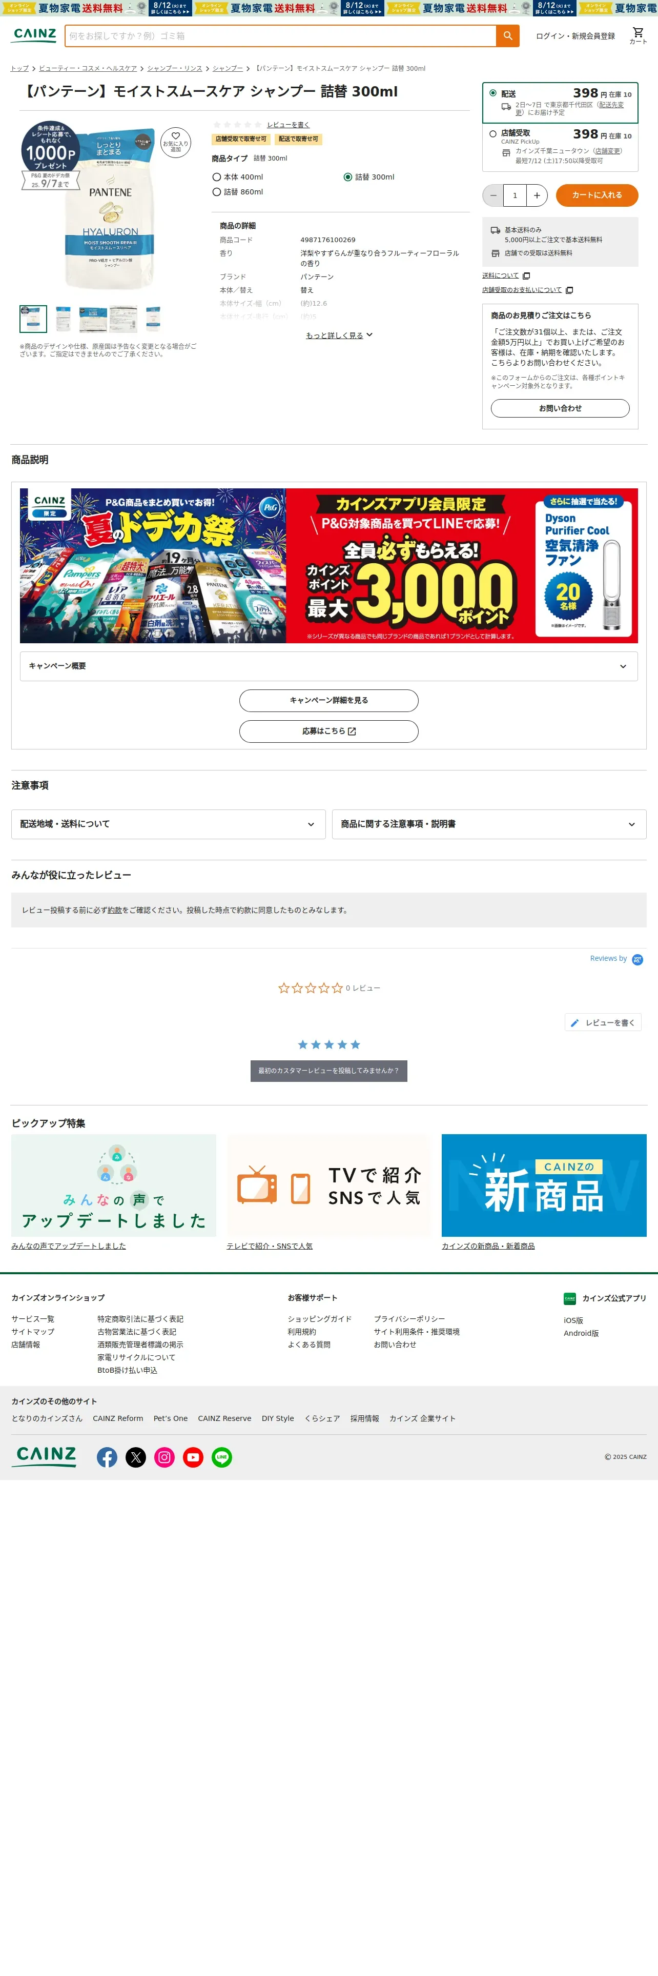Image resolution: width=658 pixels, height=1976 pixels.
Task: Click ログイン・新規会員登録 link
Action: pos(575,36)
